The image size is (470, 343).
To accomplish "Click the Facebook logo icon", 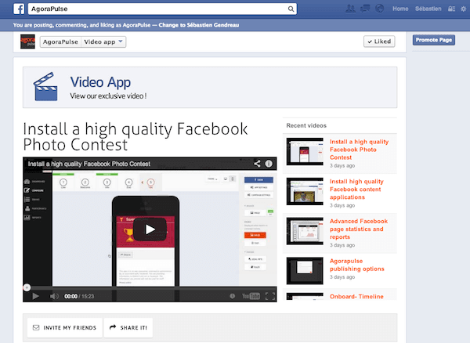I will [x=19, y=9].
